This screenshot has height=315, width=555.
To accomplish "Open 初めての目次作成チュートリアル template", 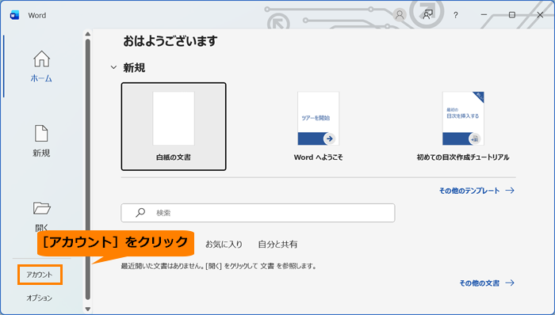I will coord(463,127).
